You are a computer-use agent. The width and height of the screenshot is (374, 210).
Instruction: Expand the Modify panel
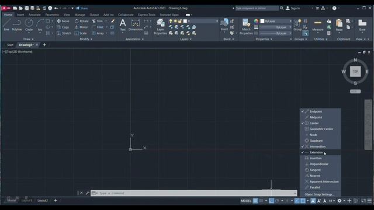[86, 39]
